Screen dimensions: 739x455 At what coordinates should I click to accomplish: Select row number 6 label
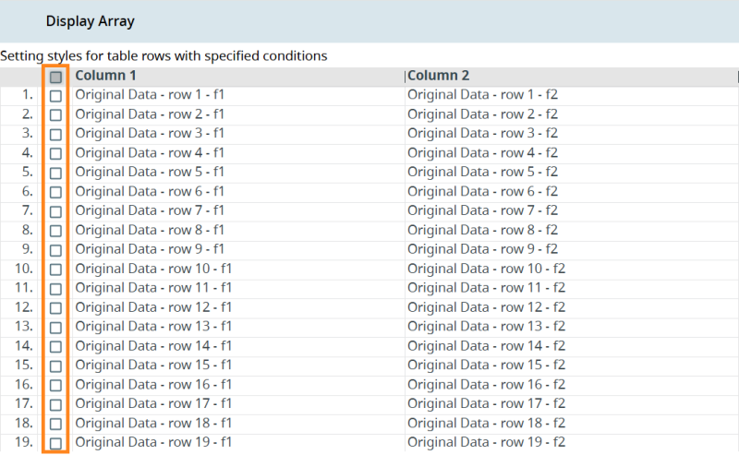[27, 192]
